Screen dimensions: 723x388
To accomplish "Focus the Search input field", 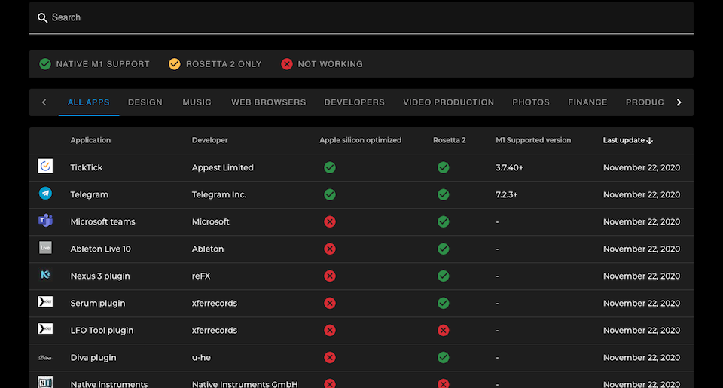I will (x=361, y=17).
